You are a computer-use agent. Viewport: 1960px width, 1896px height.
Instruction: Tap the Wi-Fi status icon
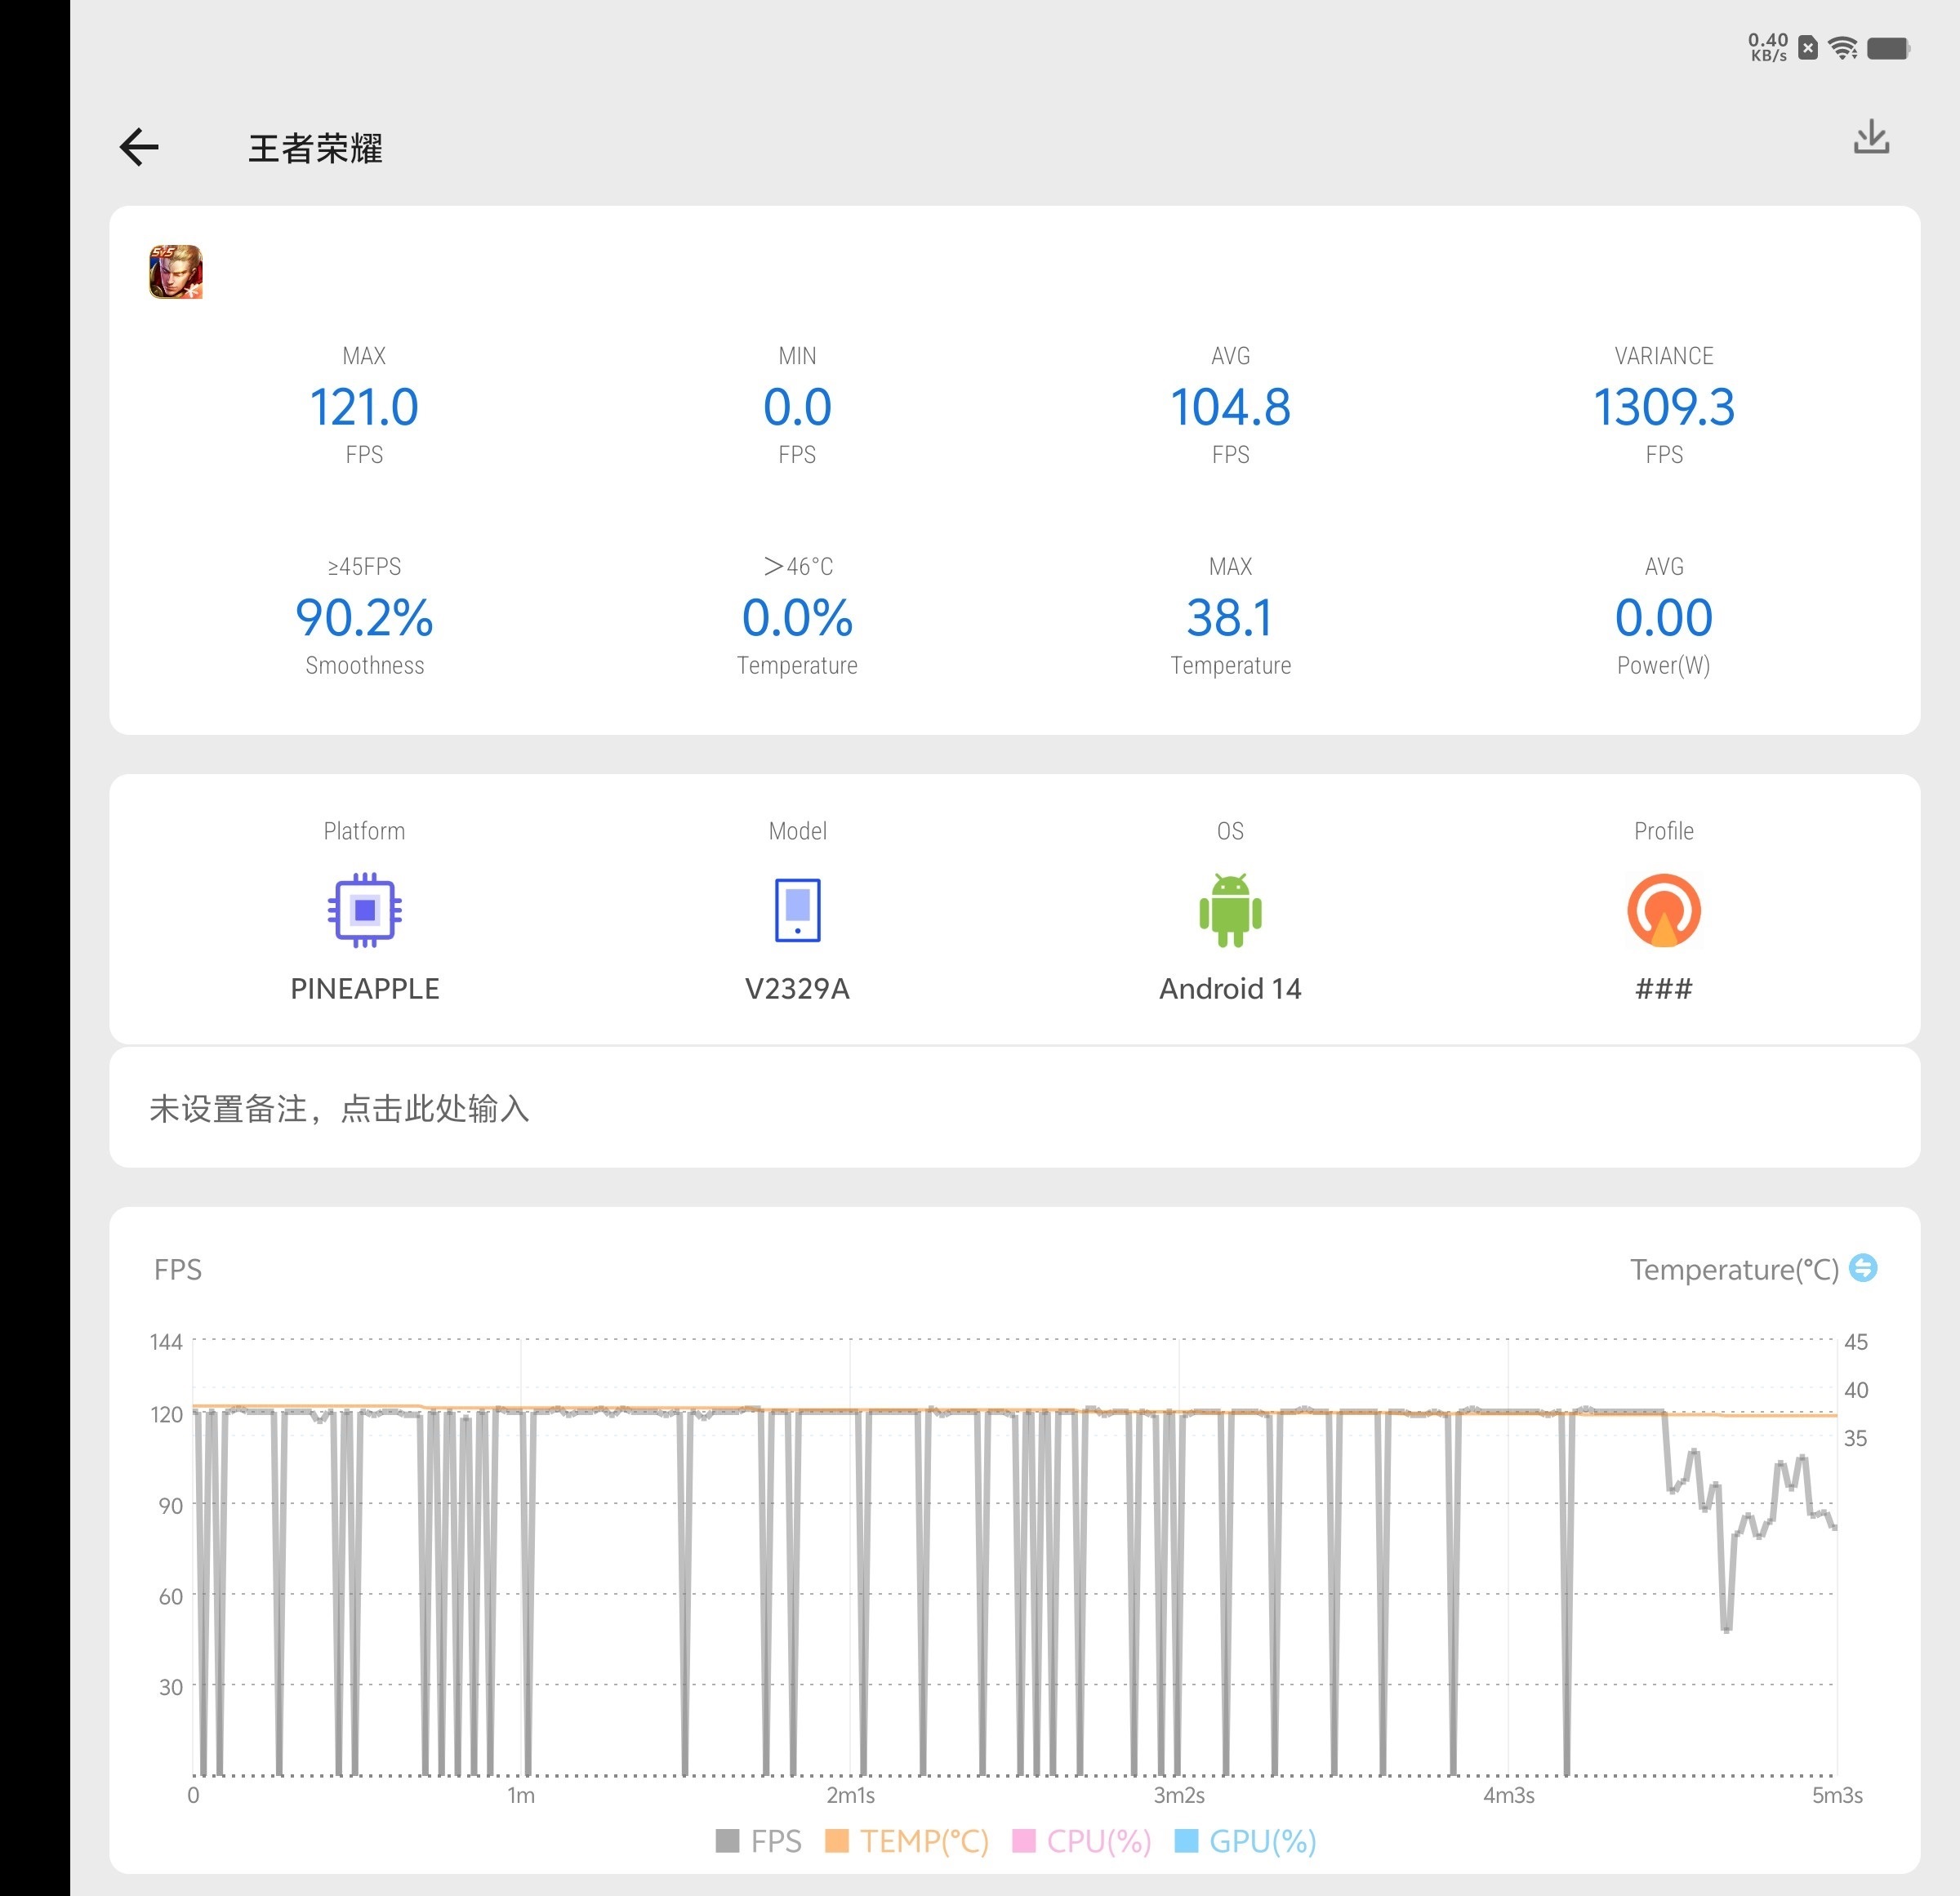(x=1843, y=48)
